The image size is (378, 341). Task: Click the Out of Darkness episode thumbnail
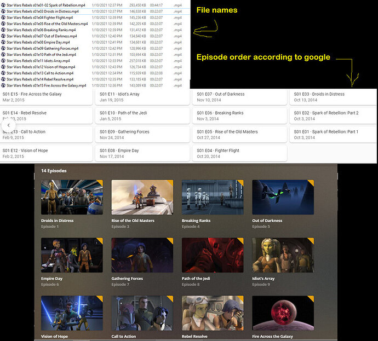(x=283, y=197)
